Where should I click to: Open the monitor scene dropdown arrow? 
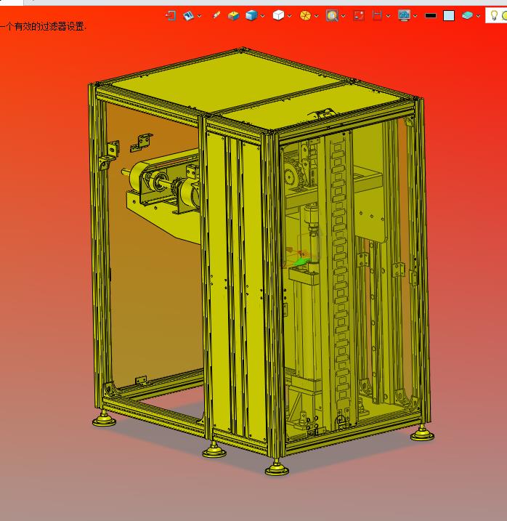pos(415,15)
